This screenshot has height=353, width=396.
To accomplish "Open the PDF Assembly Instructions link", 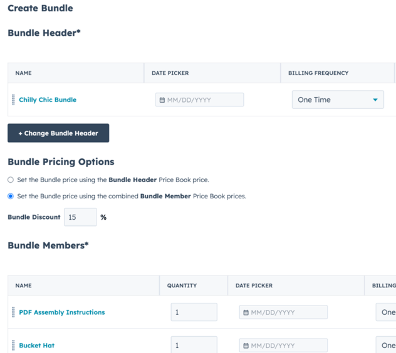I will click(62, 312).
